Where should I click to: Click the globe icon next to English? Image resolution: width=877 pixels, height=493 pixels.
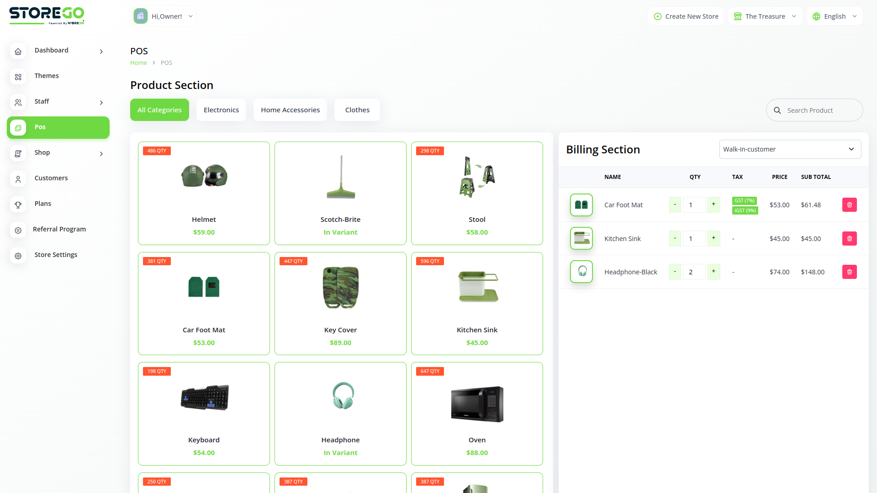(816, 16)
